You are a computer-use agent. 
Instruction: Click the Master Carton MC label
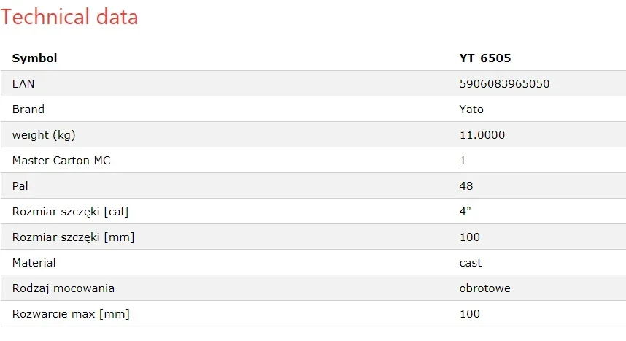[x=61, y=161]
